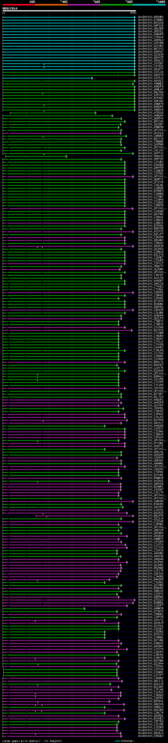Open hit UniRef100_B9J7J9
The width and height of the screenshot is (168, 743).
point(151,139)
